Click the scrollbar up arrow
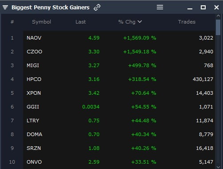 (x=218, y=16)
